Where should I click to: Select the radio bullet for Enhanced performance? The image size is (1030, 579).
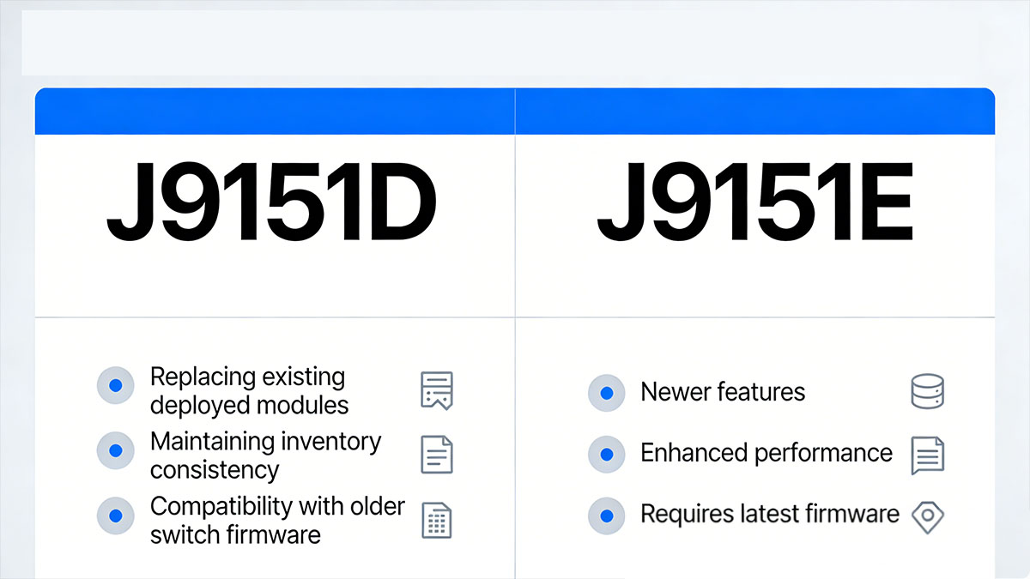(607, 455)
